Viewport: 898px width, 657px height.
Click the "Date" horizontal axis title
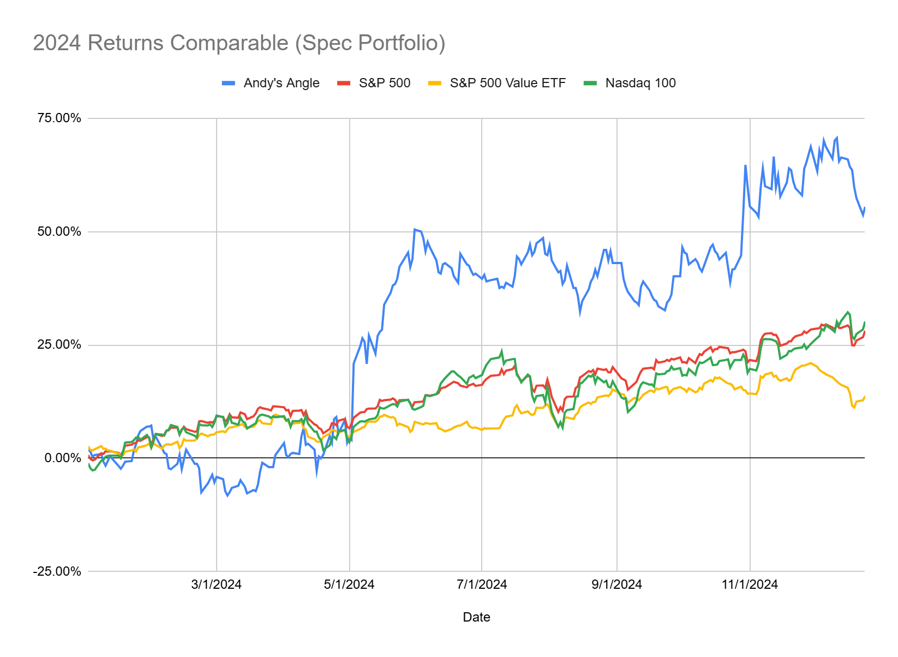click(476, 617)
